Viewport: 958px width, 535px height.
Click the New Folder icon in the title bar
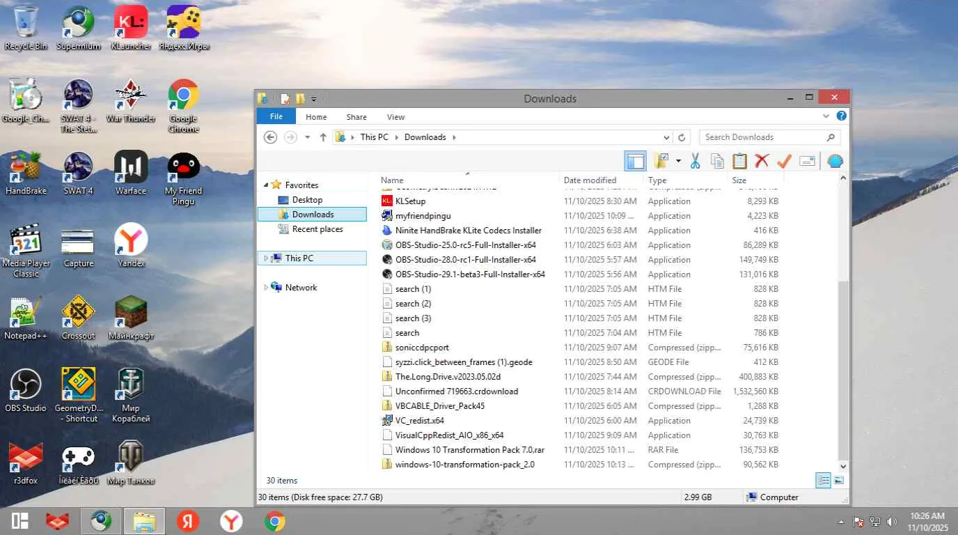[300, 98]
